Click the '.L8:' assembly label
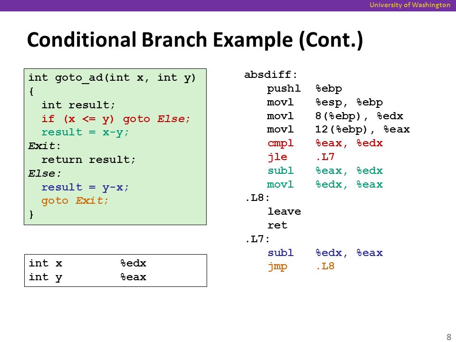Viewport: 456px width, 342px height. tap(257, 198)
